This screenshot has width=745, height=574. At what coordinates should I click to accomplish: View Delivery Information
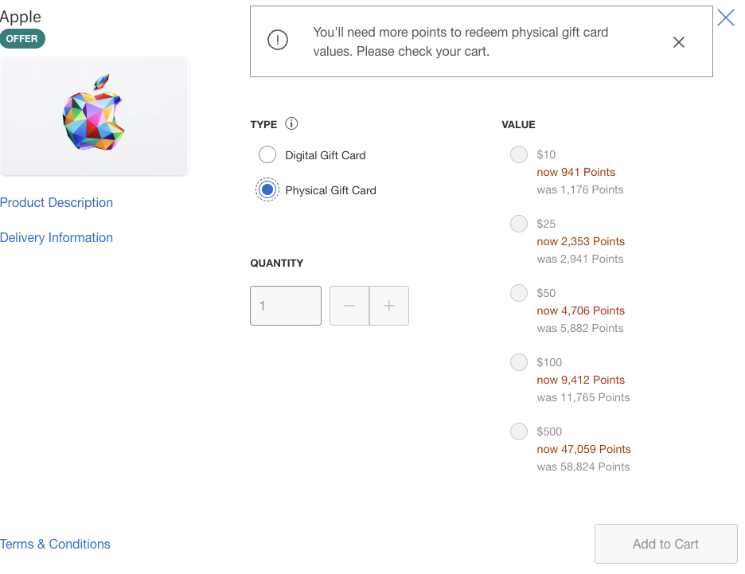(x=57, y=237)
